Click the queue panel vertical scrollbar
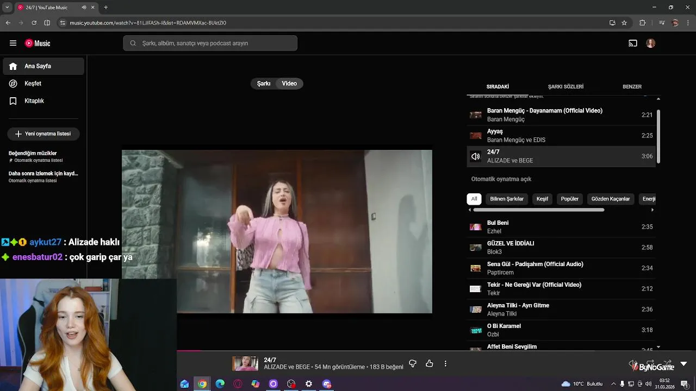Viewport: 696px width, 391px height. tap(658, 136)
